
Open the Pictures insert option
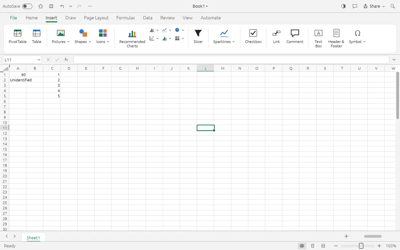[60, 36]
